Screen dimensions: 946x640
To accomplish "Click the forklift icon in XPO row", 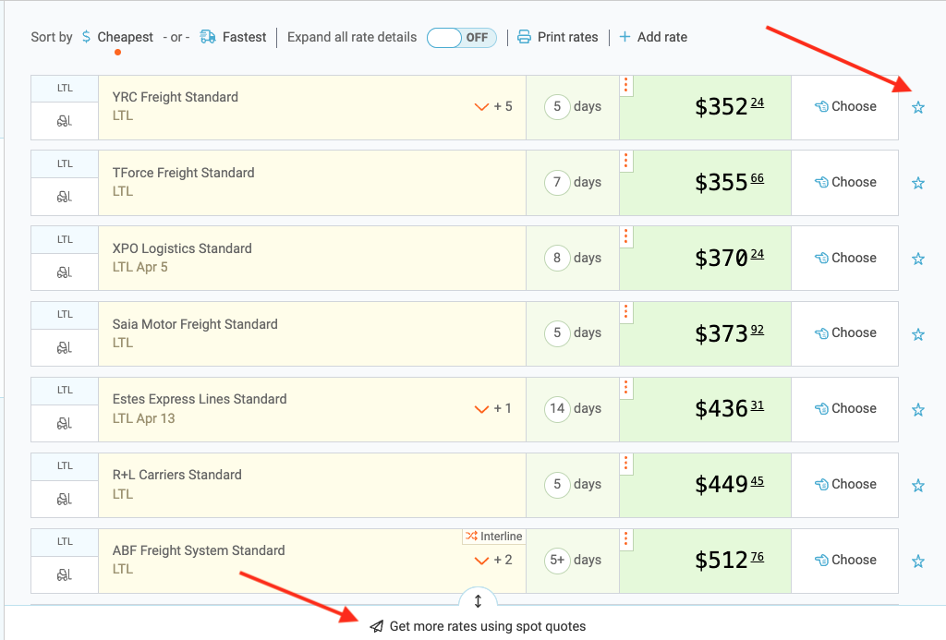I will pyautogui.click(x=65, y=272).
